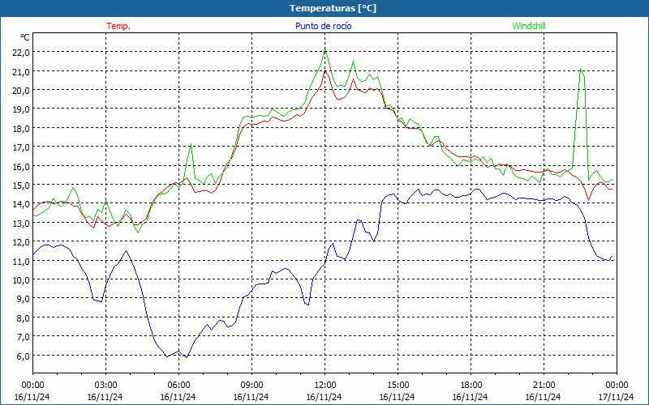649x405 pixels.
Task: Click the 15,0 y-axis label
Action: point(21,185)
